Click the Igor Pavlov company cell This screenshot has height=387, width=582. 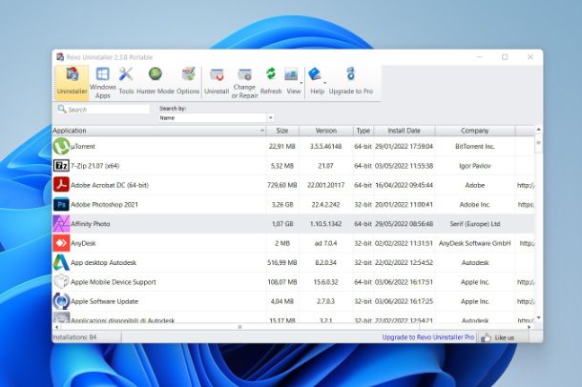point(475,166)
